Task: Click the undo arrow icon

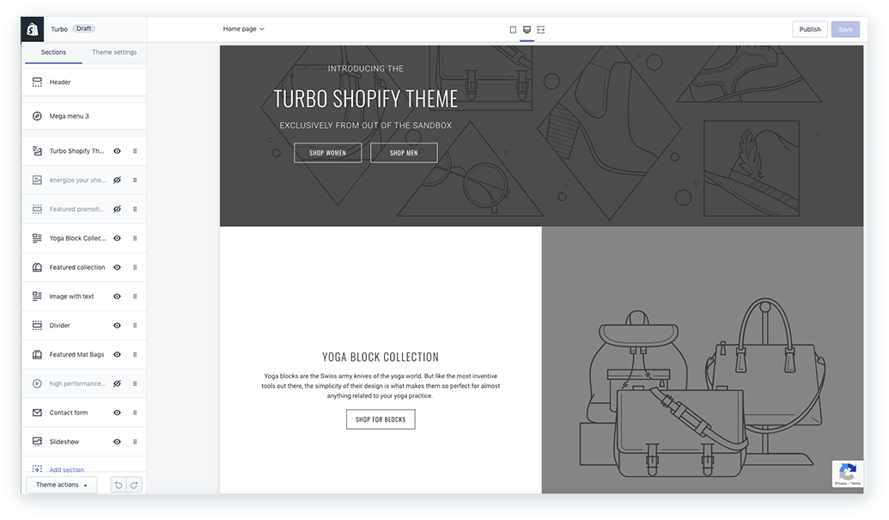Action: pyautogui.click(x=119, y=486)
